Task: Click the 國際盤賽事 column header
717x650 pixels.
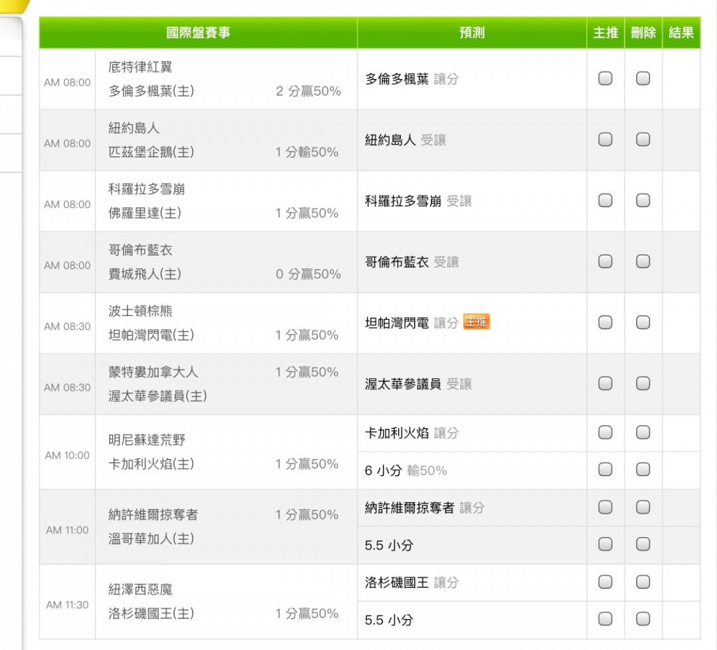Action: coord(198,33)
